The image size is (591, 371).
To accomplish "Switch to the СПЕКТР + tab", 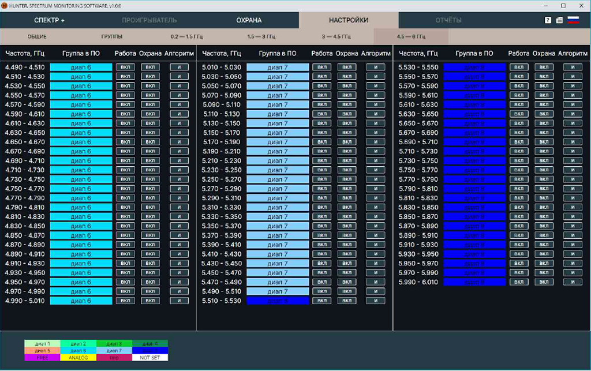I will 50,20.
